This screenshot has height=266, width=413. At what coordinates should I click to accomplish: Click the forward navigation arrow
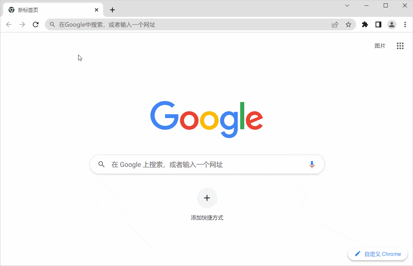pyautogui.click(x=22, y=25)
